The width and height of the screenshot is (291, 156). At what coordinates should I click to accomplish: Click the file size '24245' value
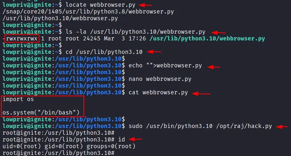(92, 38)
